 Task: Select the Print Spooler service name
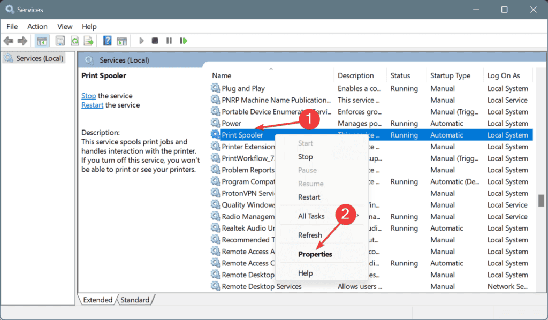pos(242,135)
